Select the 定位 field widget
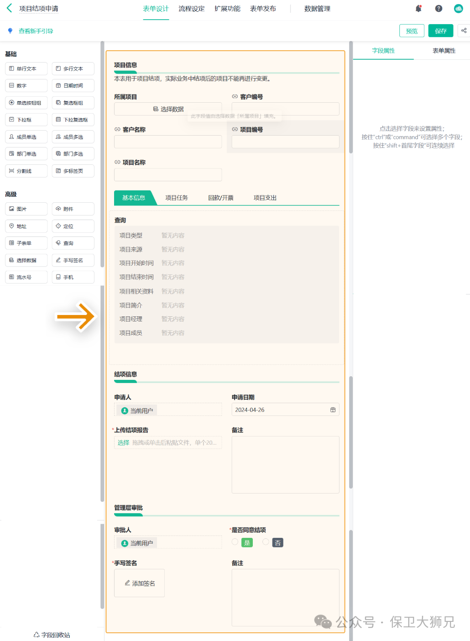 click(73, 226)
